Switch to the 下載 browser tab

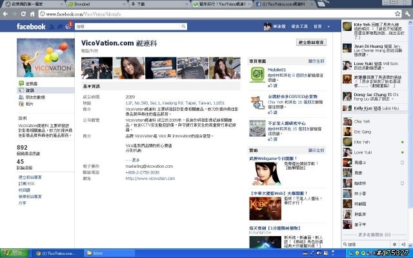point(159,4)
